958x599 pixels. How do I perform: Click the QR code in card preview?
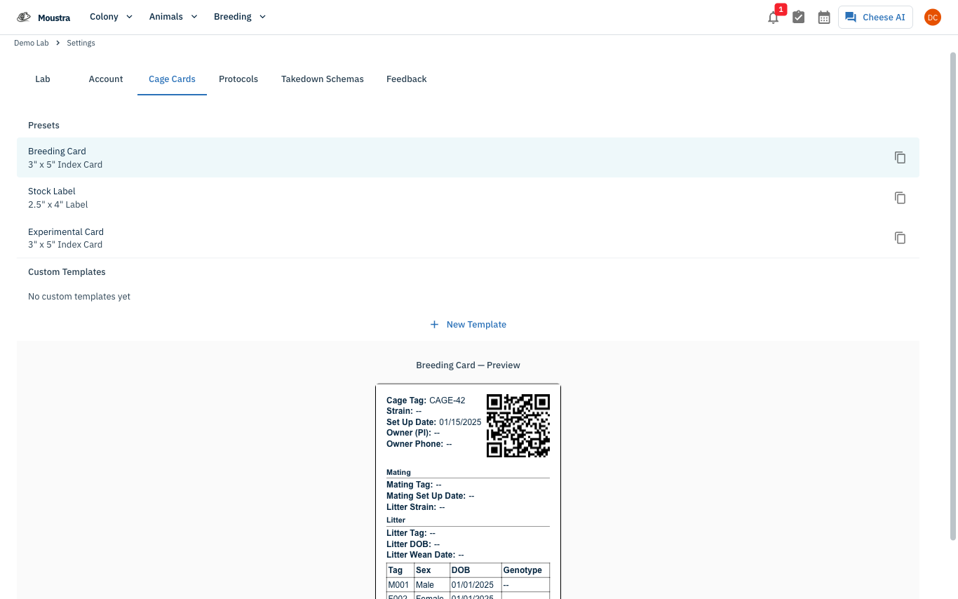coord(518,426)
